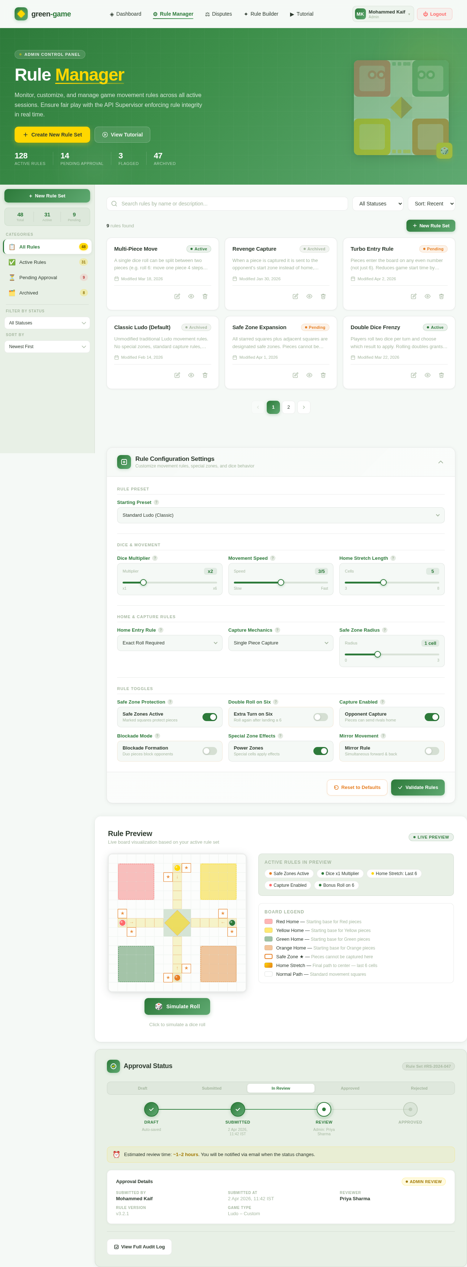Click the Movement Speed help icon
The width and height of the screenshot is (467, 1267).
273,558
